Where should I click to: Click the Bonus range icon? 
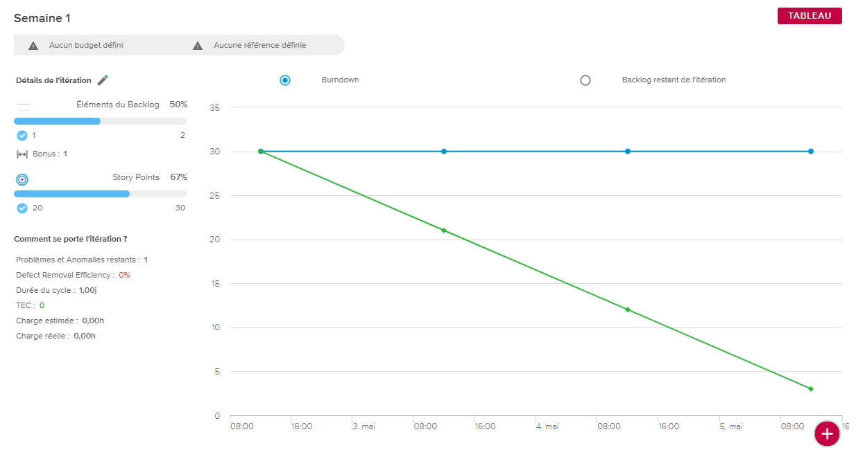coord(22,154)
